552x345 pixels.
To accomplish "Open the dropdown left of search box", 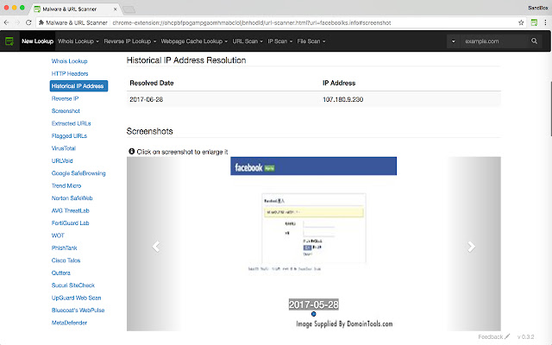I will click(454, 41).
